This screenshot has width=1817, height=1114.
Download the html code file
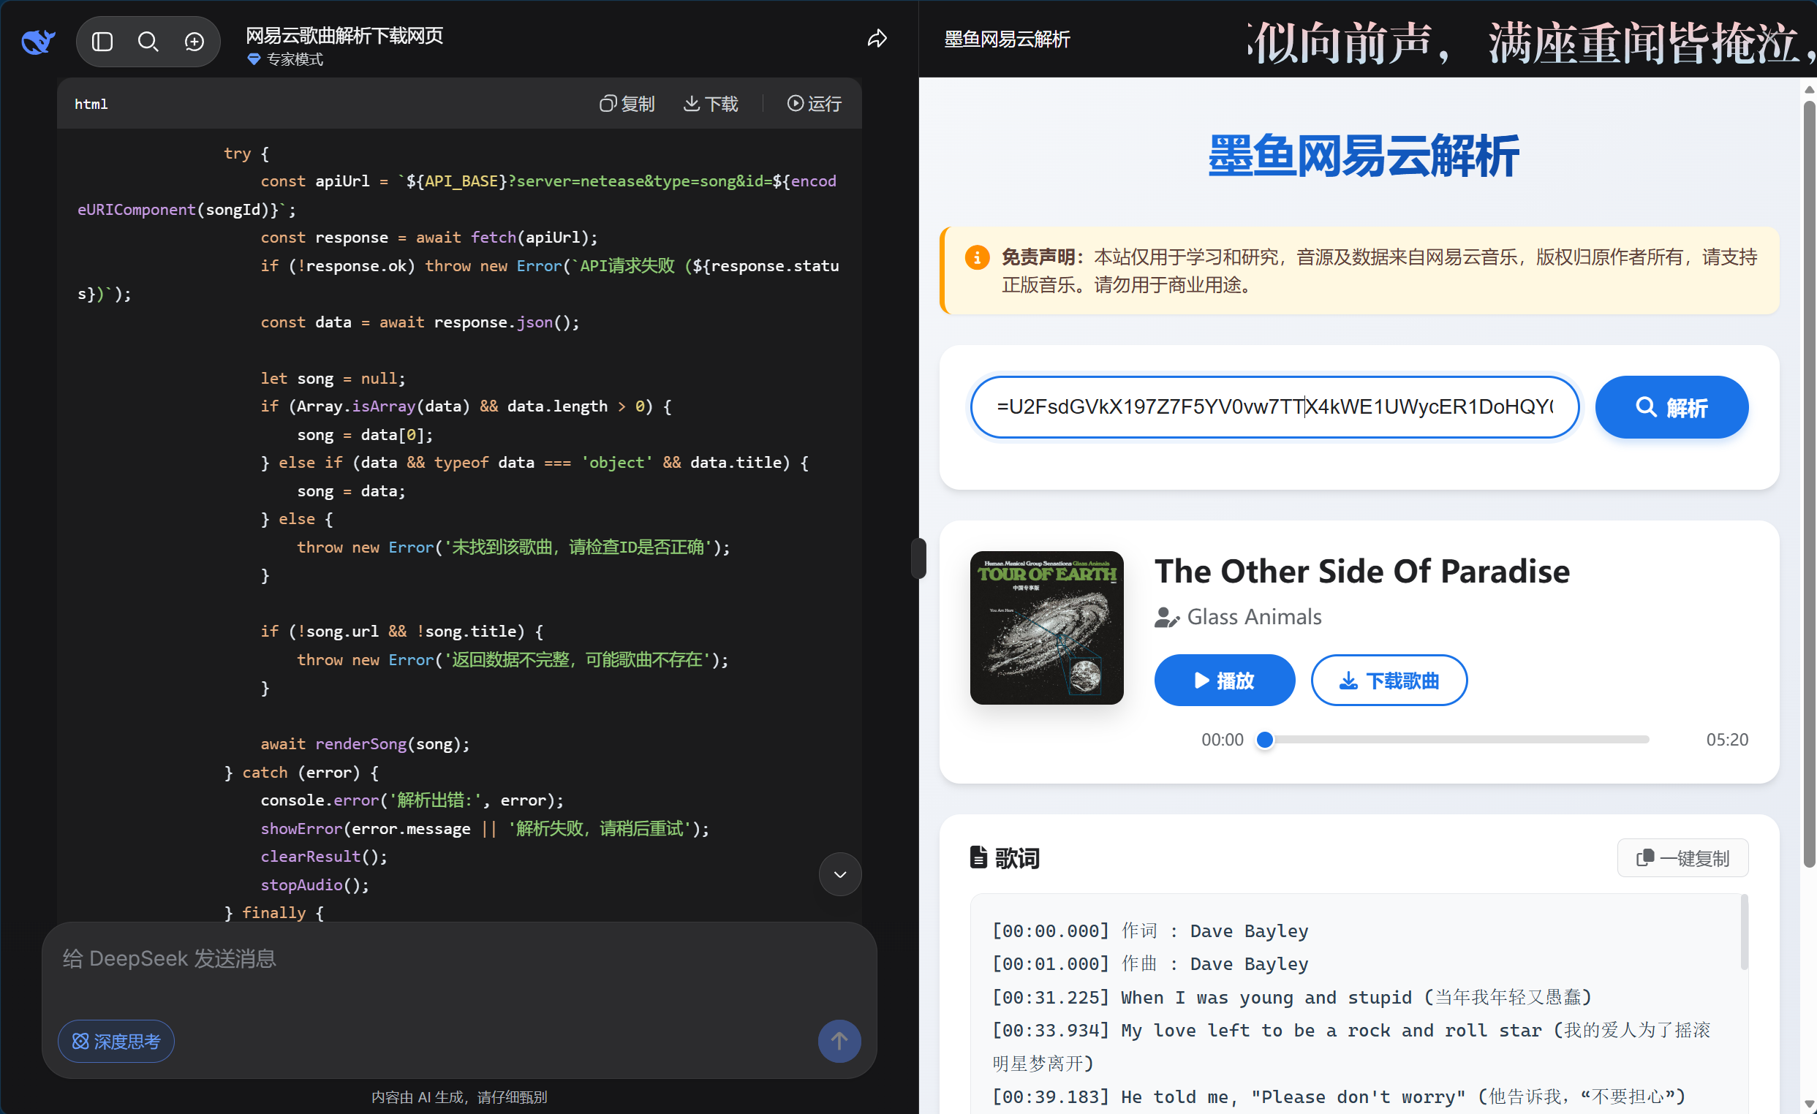tap(711, 104)
